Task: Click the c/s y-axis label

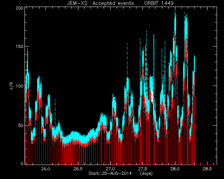Action: click(x=11, y=86)
